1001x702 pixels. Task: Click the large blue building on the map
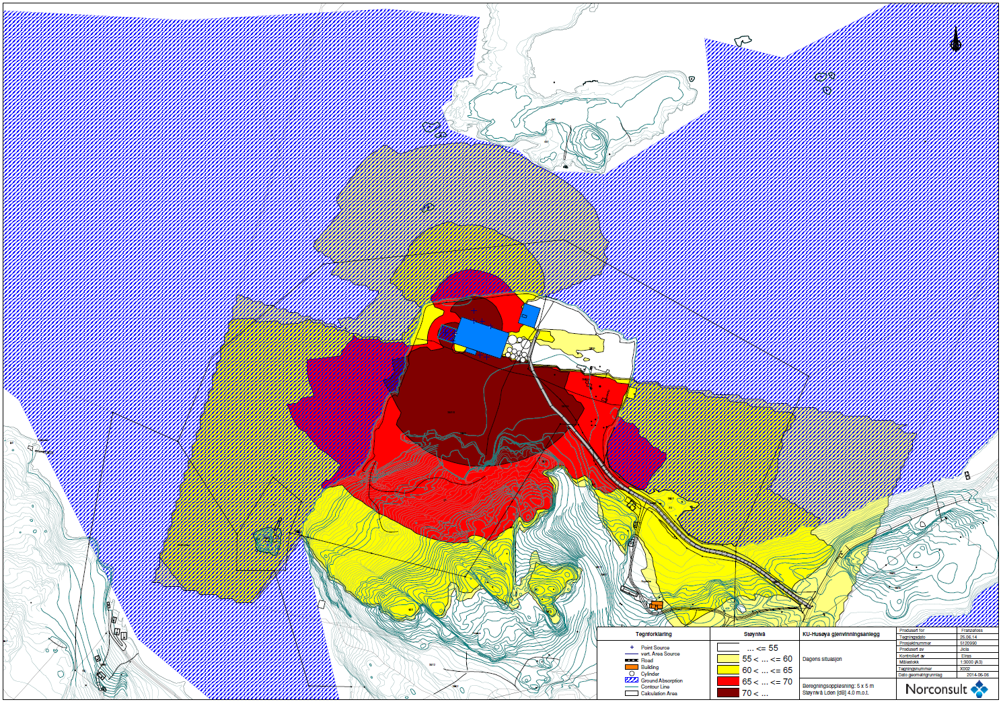(x=482, y=337)
